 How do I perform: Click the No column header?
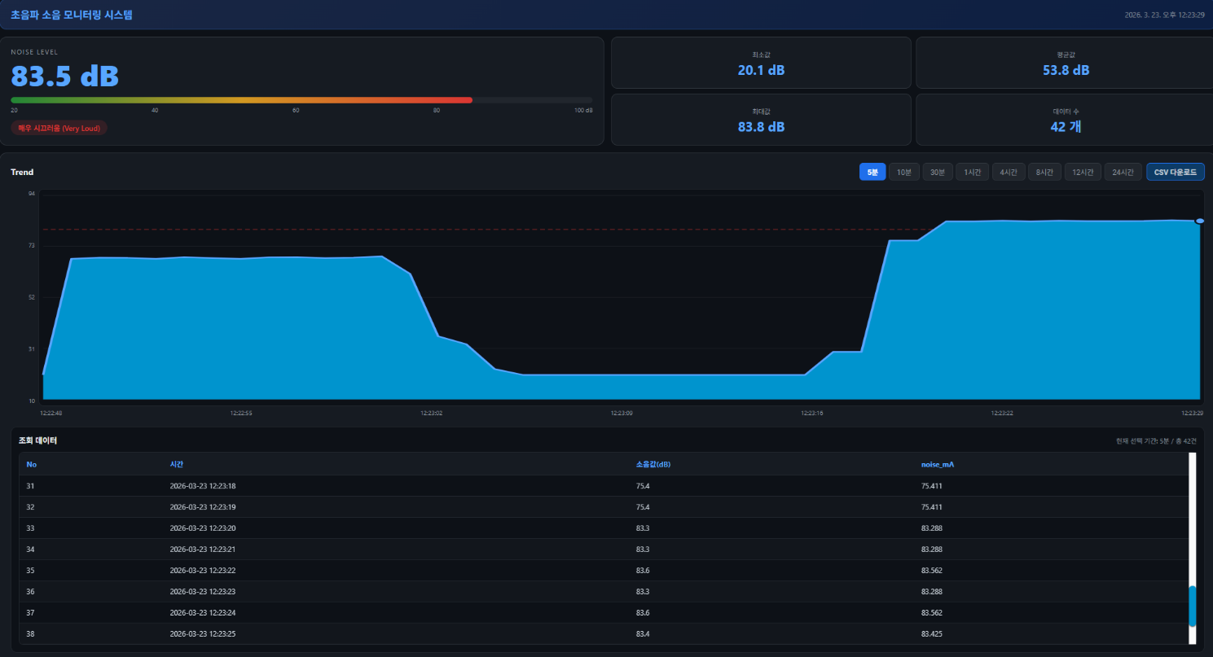31,464
